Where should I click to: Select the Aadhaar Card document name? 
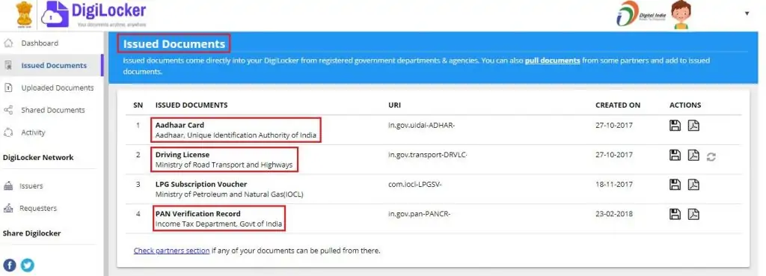(180, 125)
